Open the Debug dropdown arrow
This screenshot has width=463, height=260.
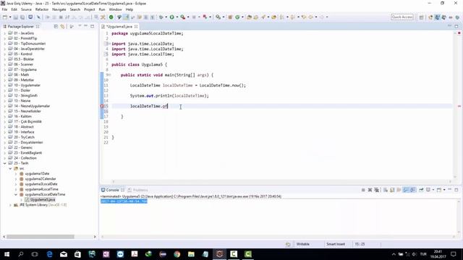(166, 17)
